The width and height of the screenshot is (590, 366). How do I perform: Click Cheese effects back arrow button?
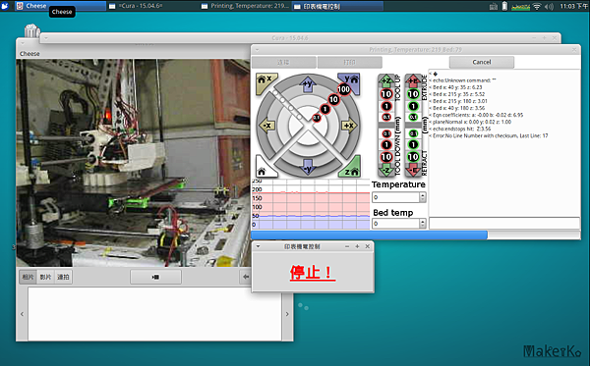[245, 277]
